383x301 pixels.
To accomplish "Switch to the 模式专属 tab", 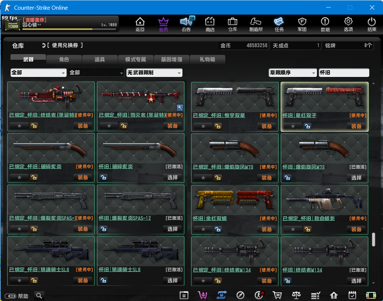I will click(x=136, y=59).
